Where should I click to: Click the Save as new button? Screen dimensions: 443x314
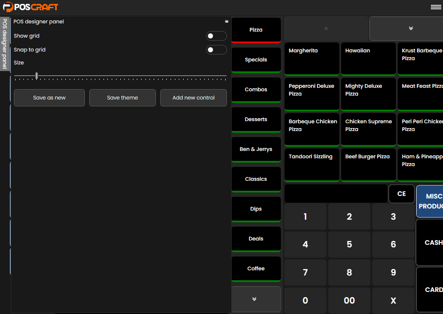[x=49, y=98]
